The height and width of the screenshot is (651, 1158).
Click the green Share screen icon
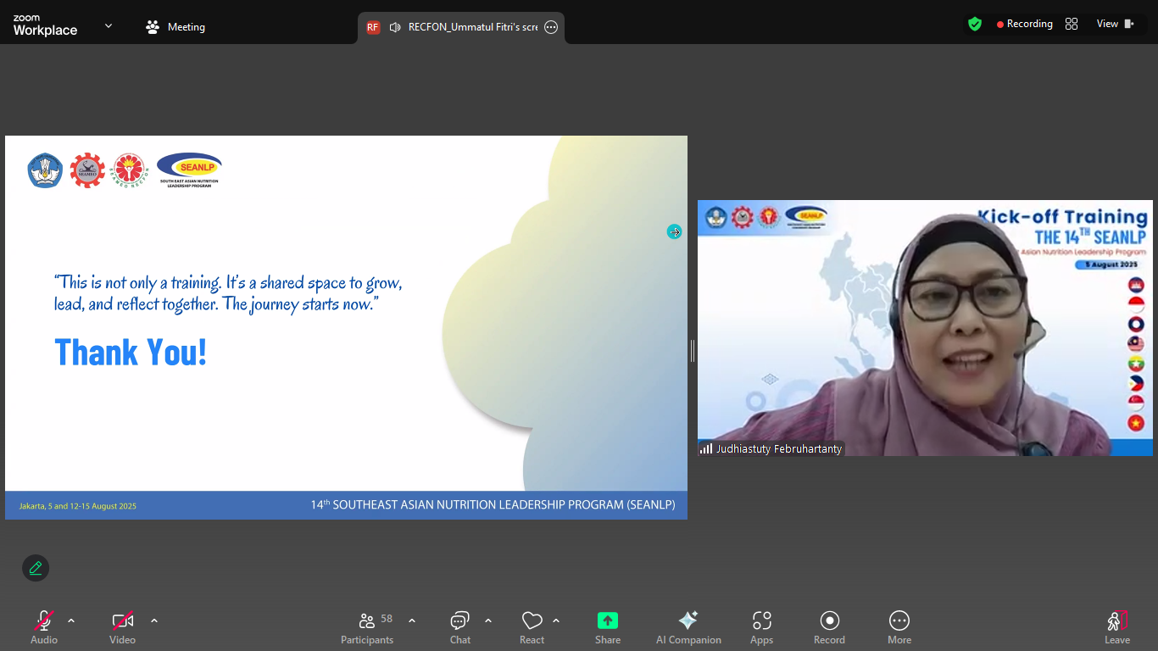tap(608, 620)
